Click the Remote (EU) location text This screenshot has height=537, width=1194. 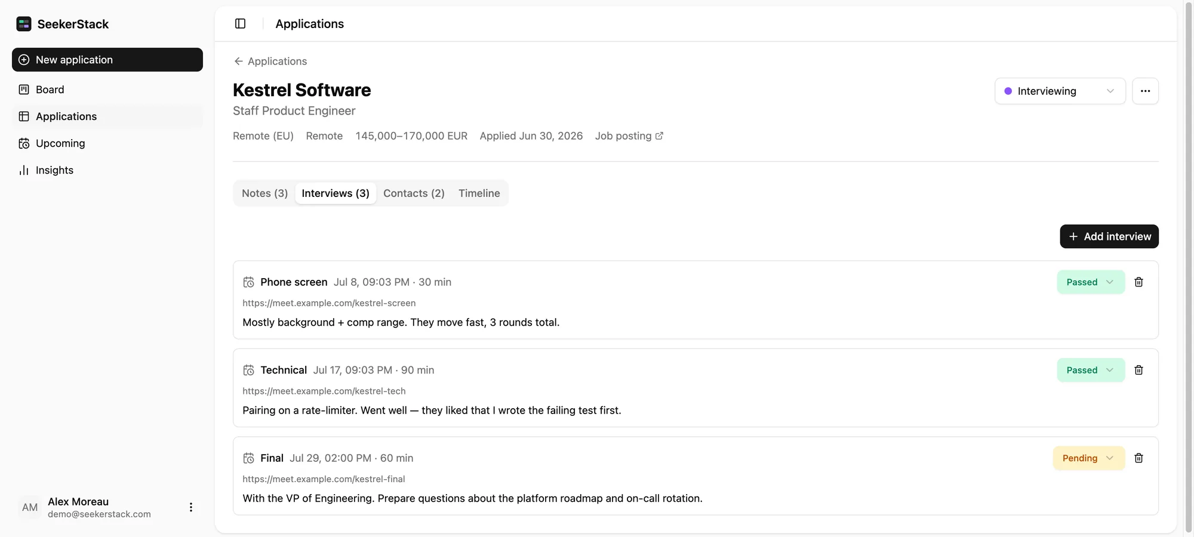coord(263,136)
